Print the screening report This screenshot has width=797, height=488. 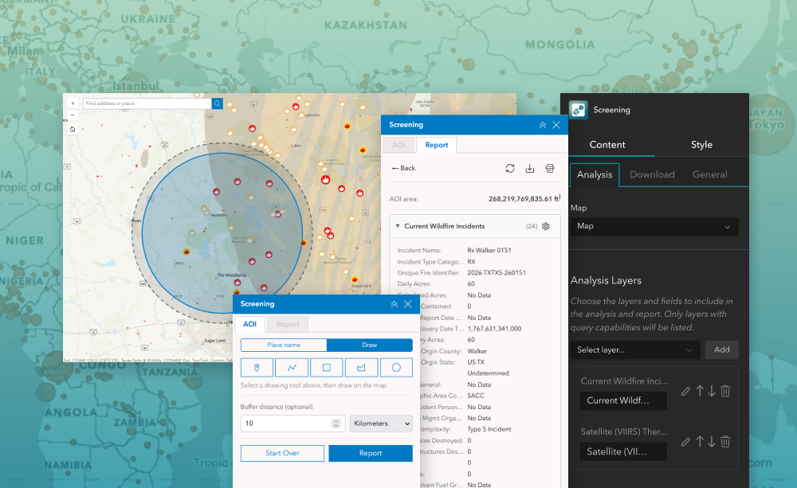click(x=550, y=168)
